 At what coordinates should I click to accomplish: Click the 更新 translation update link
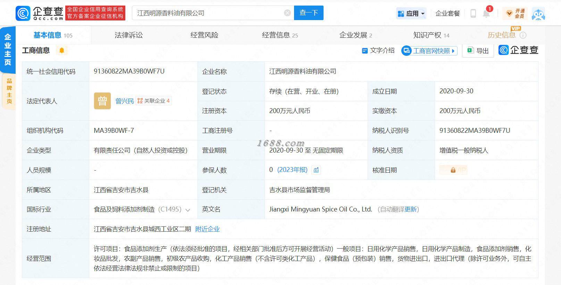click(410, 209)
